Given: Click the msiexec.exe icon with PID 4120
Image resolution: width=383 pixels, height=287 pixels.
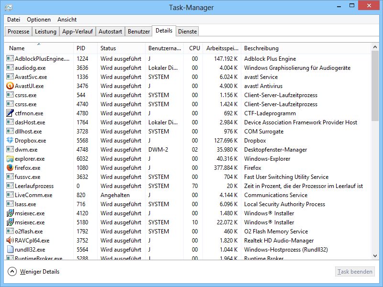Looking at the screenshot, I should pos(10,213).
